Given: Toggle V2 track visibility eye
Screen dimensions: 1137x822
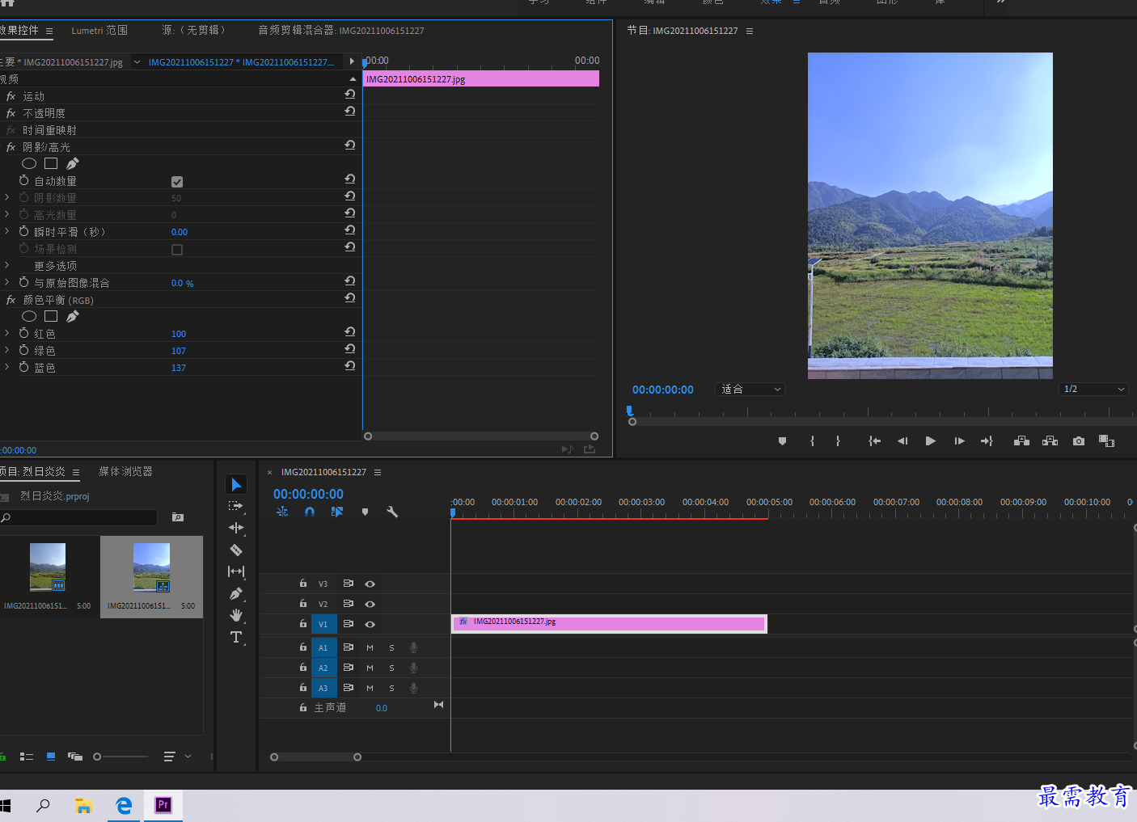Looking at the screenshot, I should pos(370,604).
